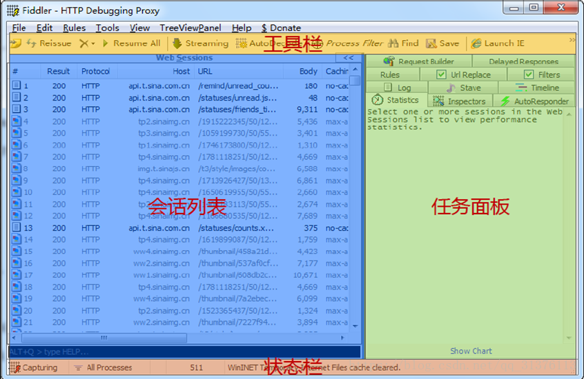Screen dimensions: 584x379
Task: Select session 1 /remind/unread_cou row
Action: tap(180, 85)
